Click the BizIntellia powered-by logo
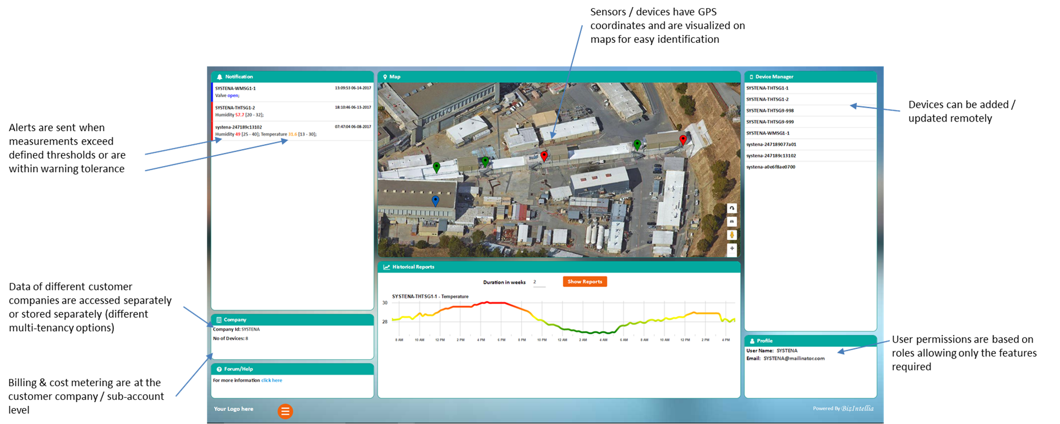The width and height of the screenshot is (1060, 424). pos(857,409)
